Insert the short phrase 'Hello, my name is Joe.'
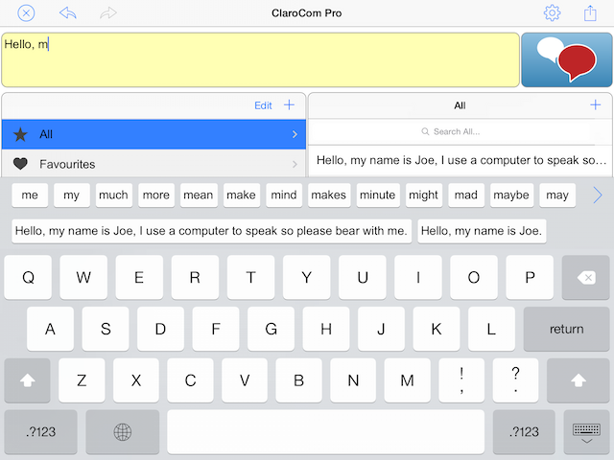The height and width of the screenshot is (460, 614). click(482, 231)
